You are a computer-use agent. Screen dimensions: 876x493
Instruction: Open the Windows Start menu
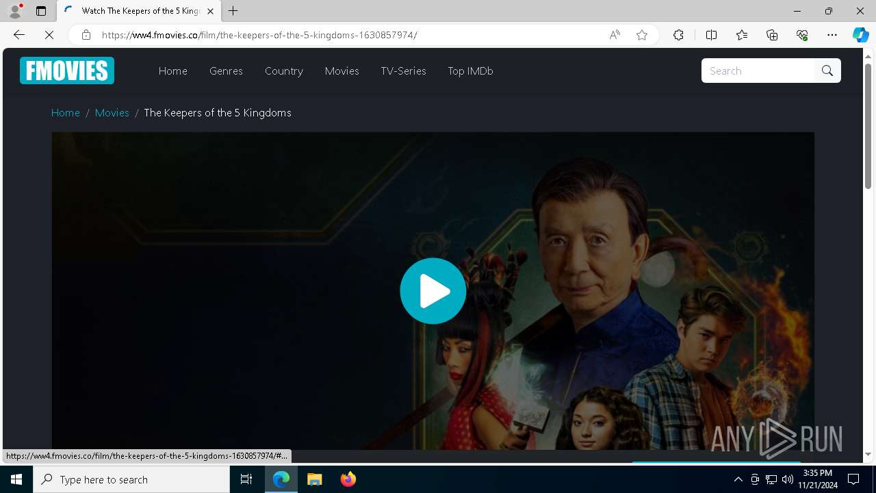tap(16, 479)
